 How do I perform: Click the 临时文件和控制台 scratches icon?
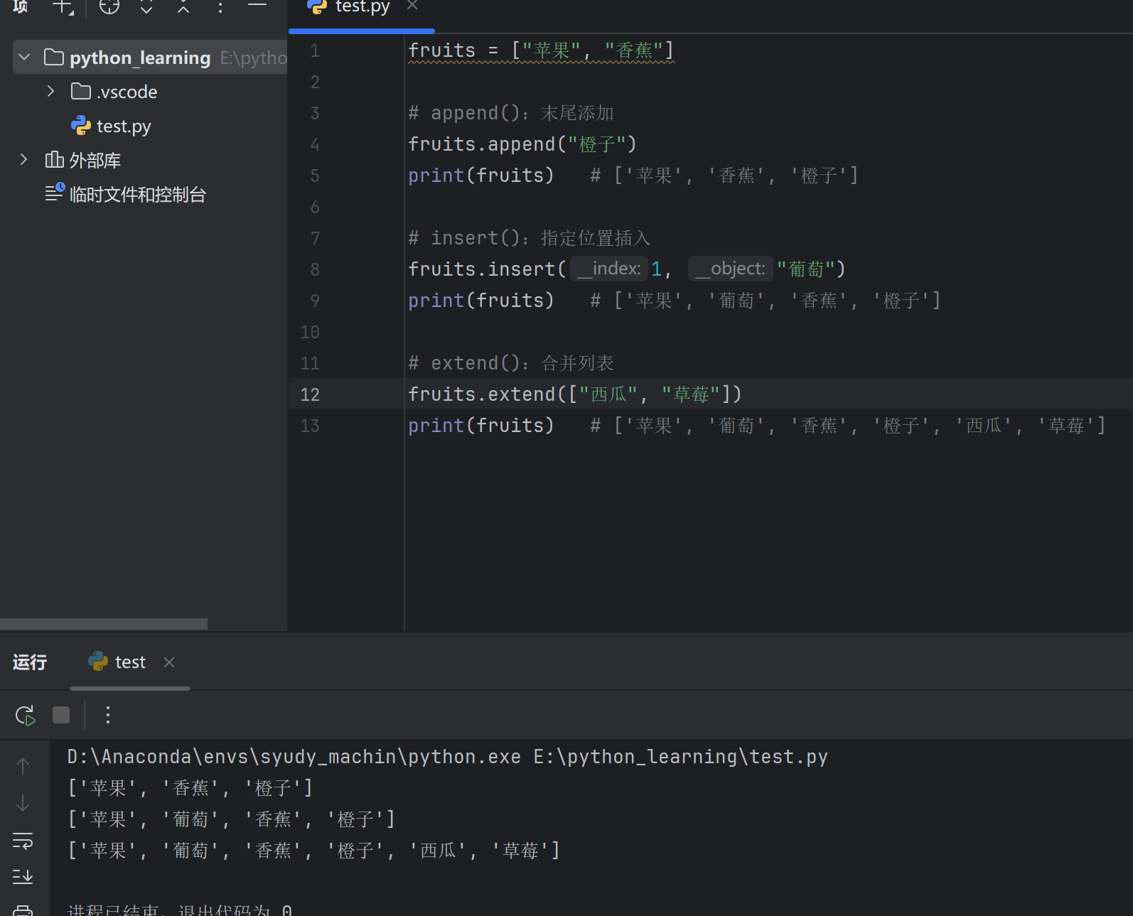(55, 192)
